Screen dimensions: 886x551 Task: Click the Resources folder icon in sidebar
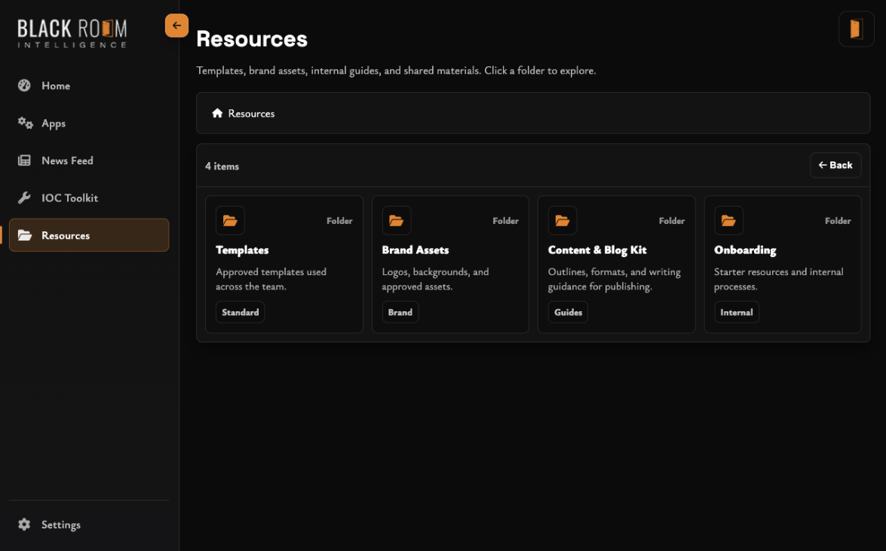point(24,235)
